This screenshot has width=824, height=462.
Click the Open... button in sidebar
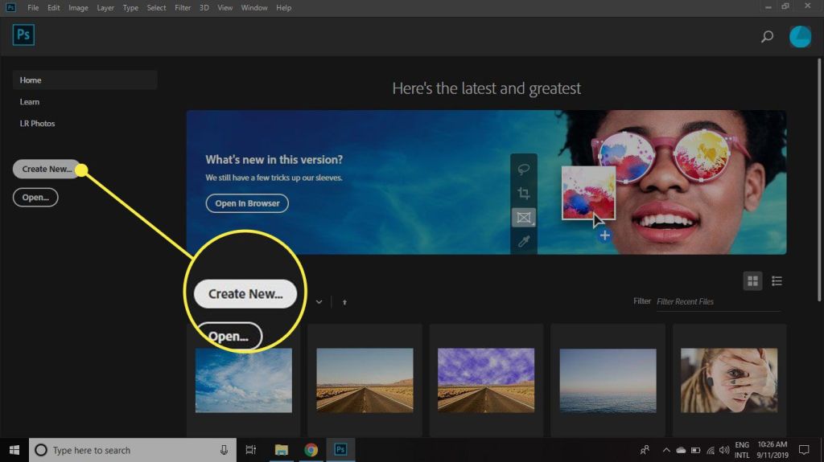pyautogui.click(x=35, y=197)
